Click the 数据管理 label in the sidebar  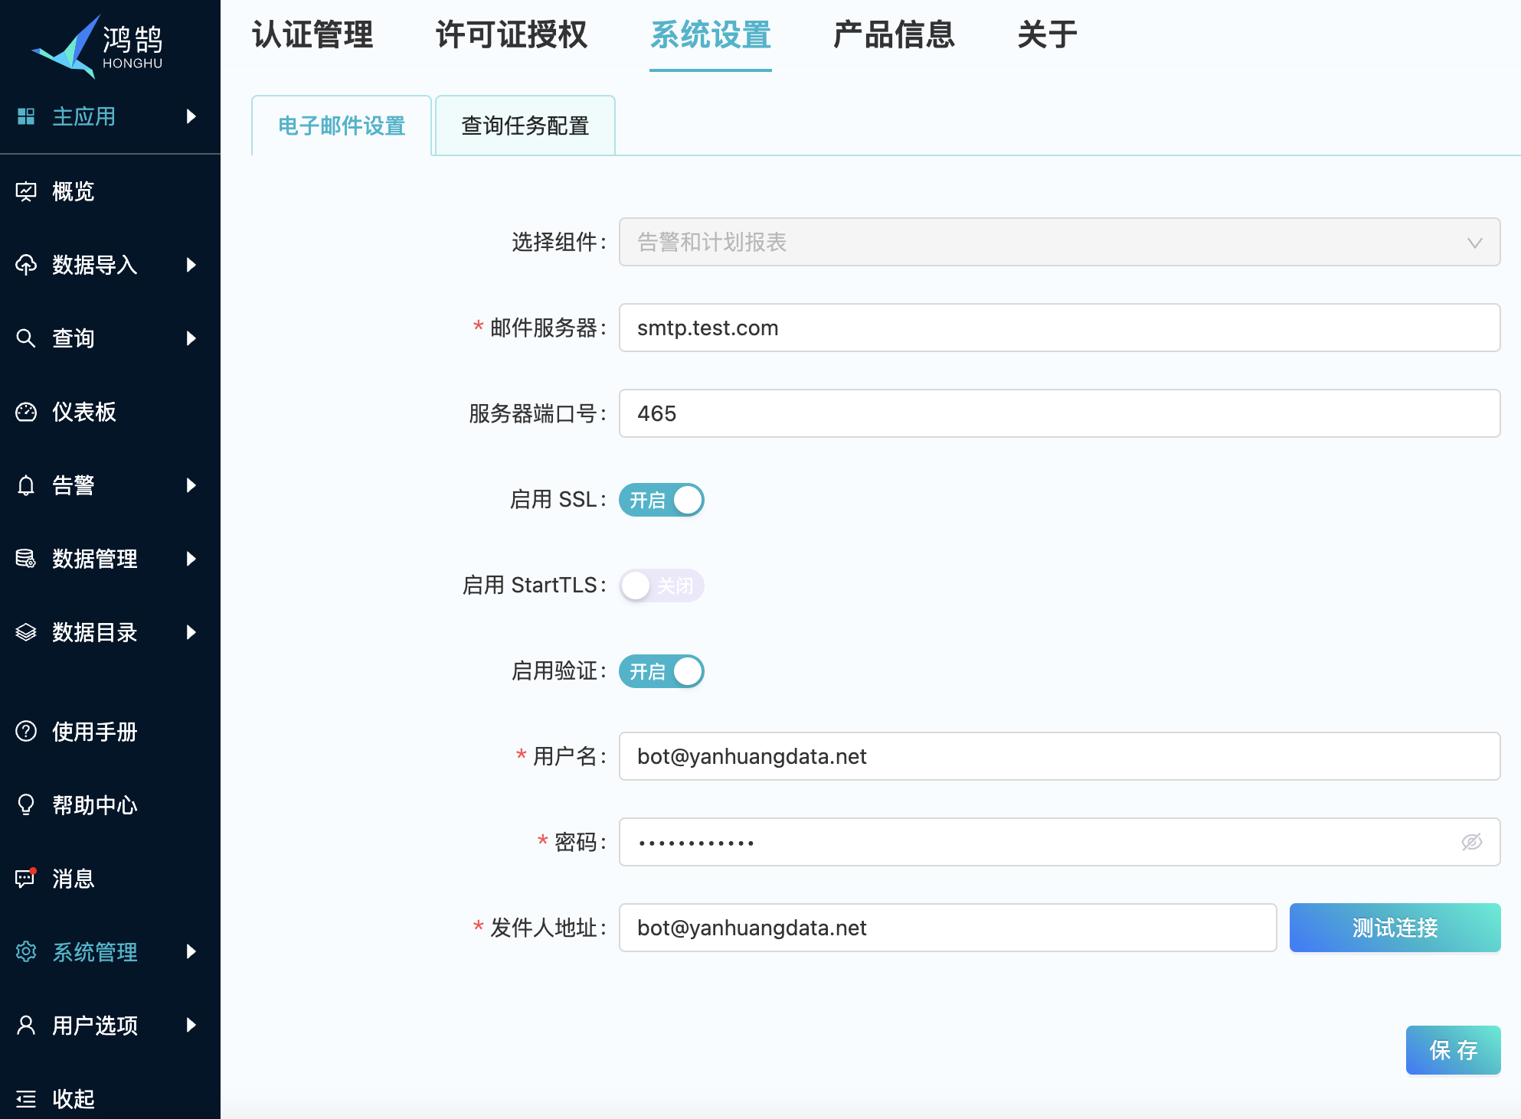(x=95, y=559)
